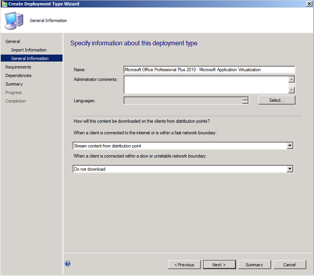Screen dimensions: 314x276
Task: Select the Dependencies step in the sidebar
Action: (18, 75)
